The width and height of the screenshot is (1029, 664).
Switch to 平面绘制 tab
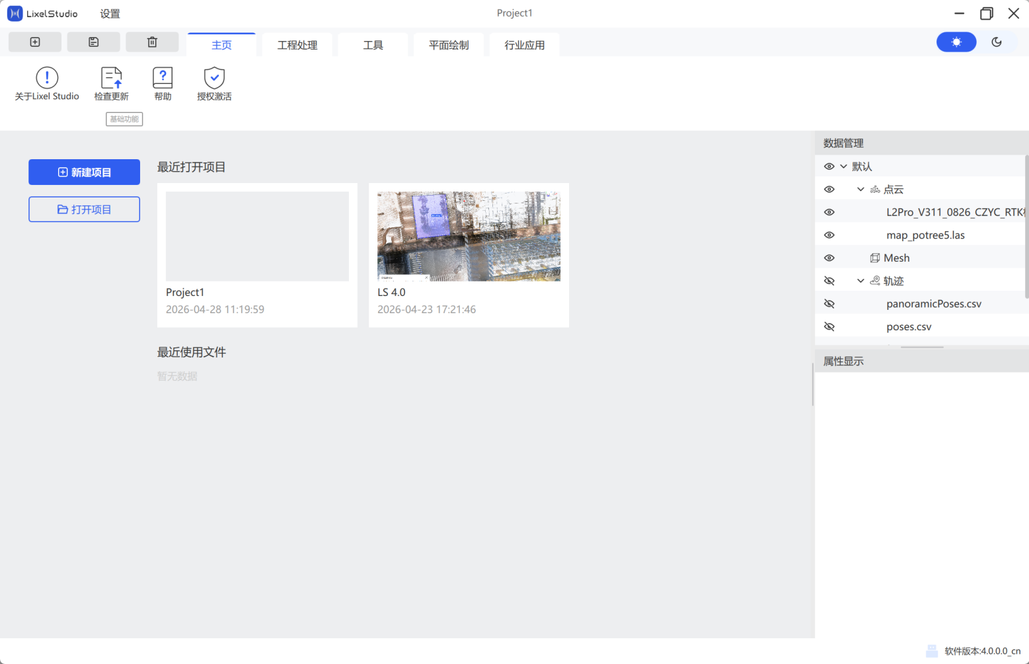(449, 45)
